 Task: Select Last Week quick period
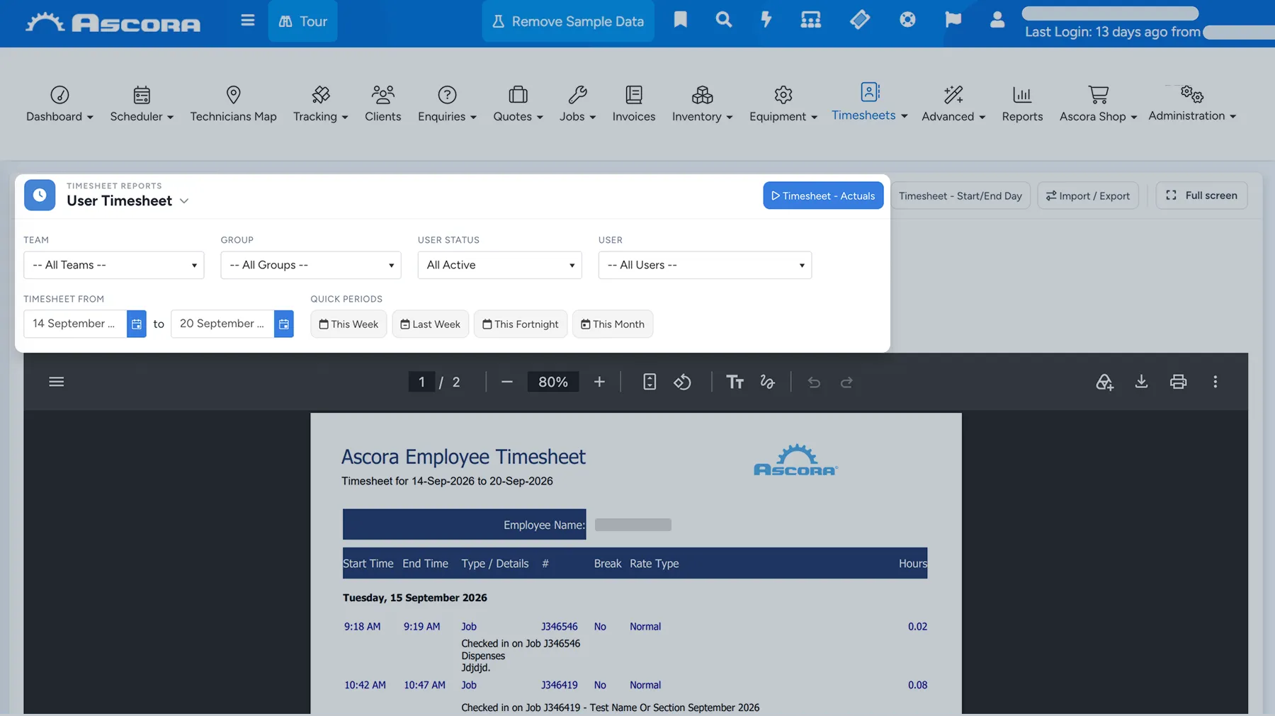pos(430,324)
